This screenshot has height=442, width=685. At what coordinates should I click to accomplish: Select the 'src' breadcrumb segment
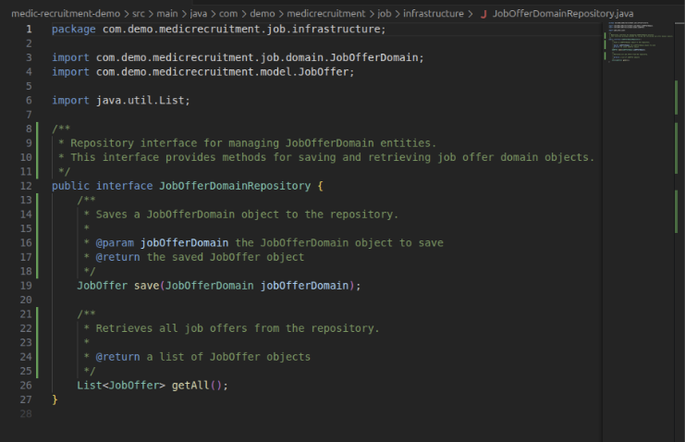tap(140, 14)
